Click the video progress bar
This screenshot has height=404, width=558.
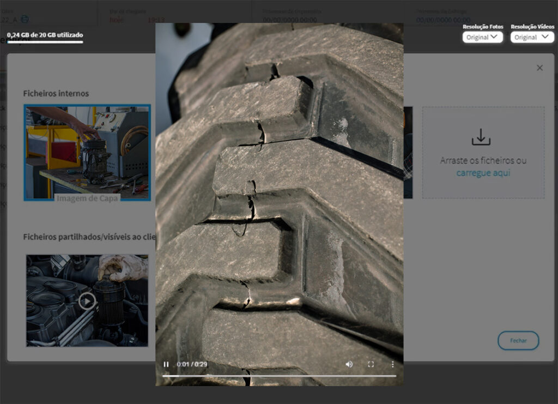pos(279,376)
